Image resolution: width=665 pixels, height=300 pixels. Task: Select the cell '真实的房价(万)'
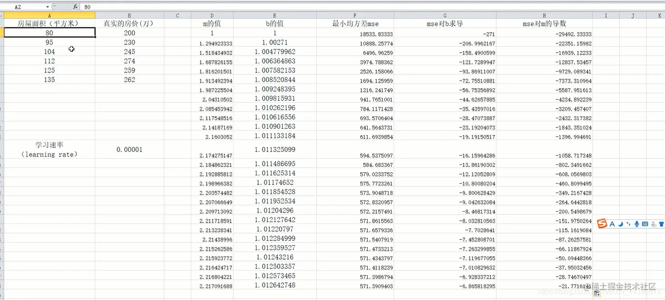130,24
